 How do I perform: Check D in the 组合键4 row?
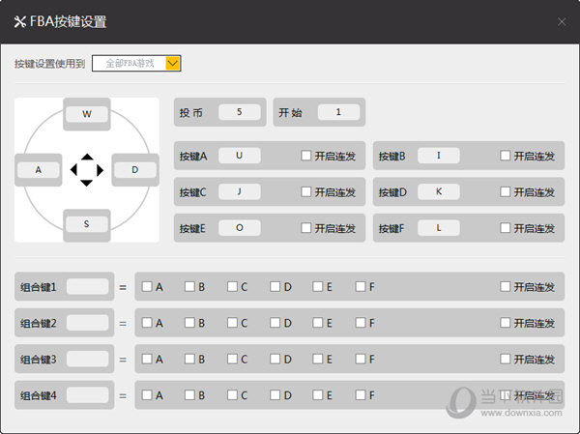(x=275, y=395)
